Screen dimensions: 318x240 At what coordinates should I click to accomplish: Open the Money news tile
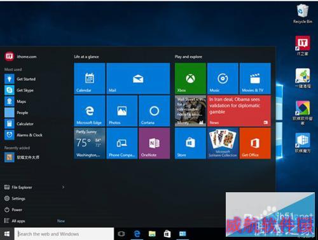click(190, 111)
